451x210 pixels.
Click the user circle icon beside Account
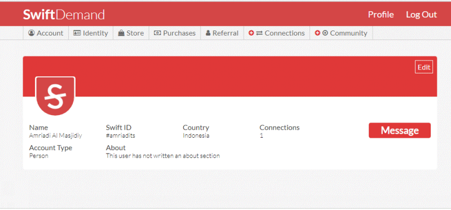click(31, 33)
